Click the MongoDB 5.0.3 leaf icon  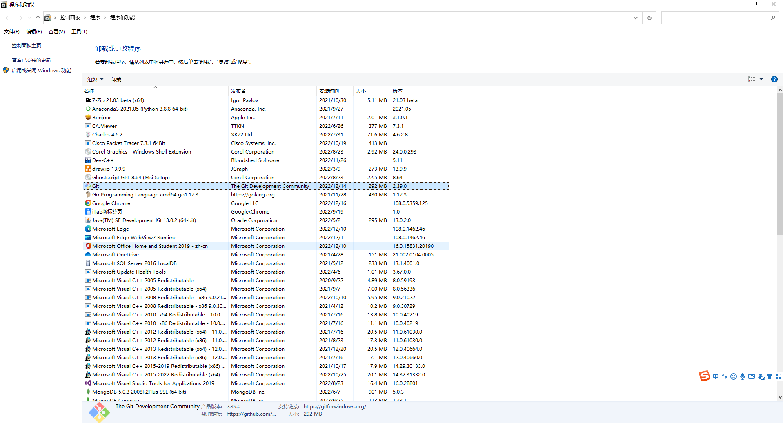tap(88, 392)
